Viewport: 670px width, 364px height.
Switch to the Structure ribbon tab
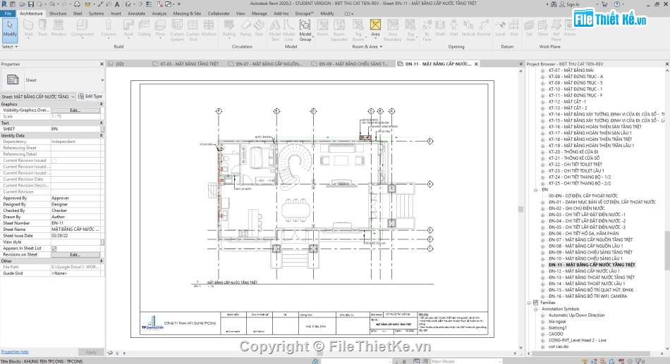58,13
